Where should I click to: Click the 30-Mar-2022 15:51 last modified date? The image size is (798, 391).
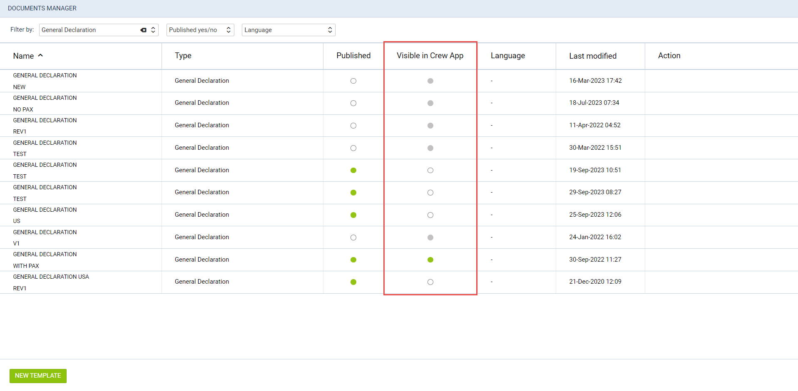[595, 148]
